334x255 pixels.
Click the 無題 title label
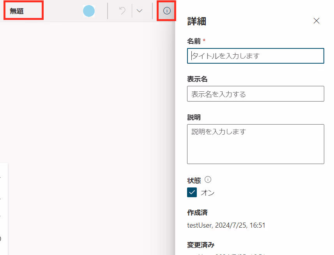pos(17,11)
